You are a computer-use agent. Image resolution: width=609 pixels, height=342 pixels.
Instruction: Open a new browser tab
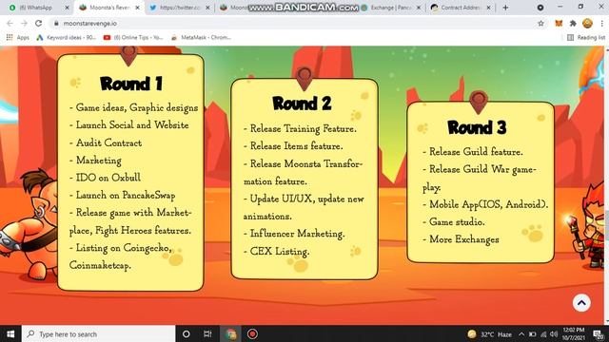tap(505, 8)
